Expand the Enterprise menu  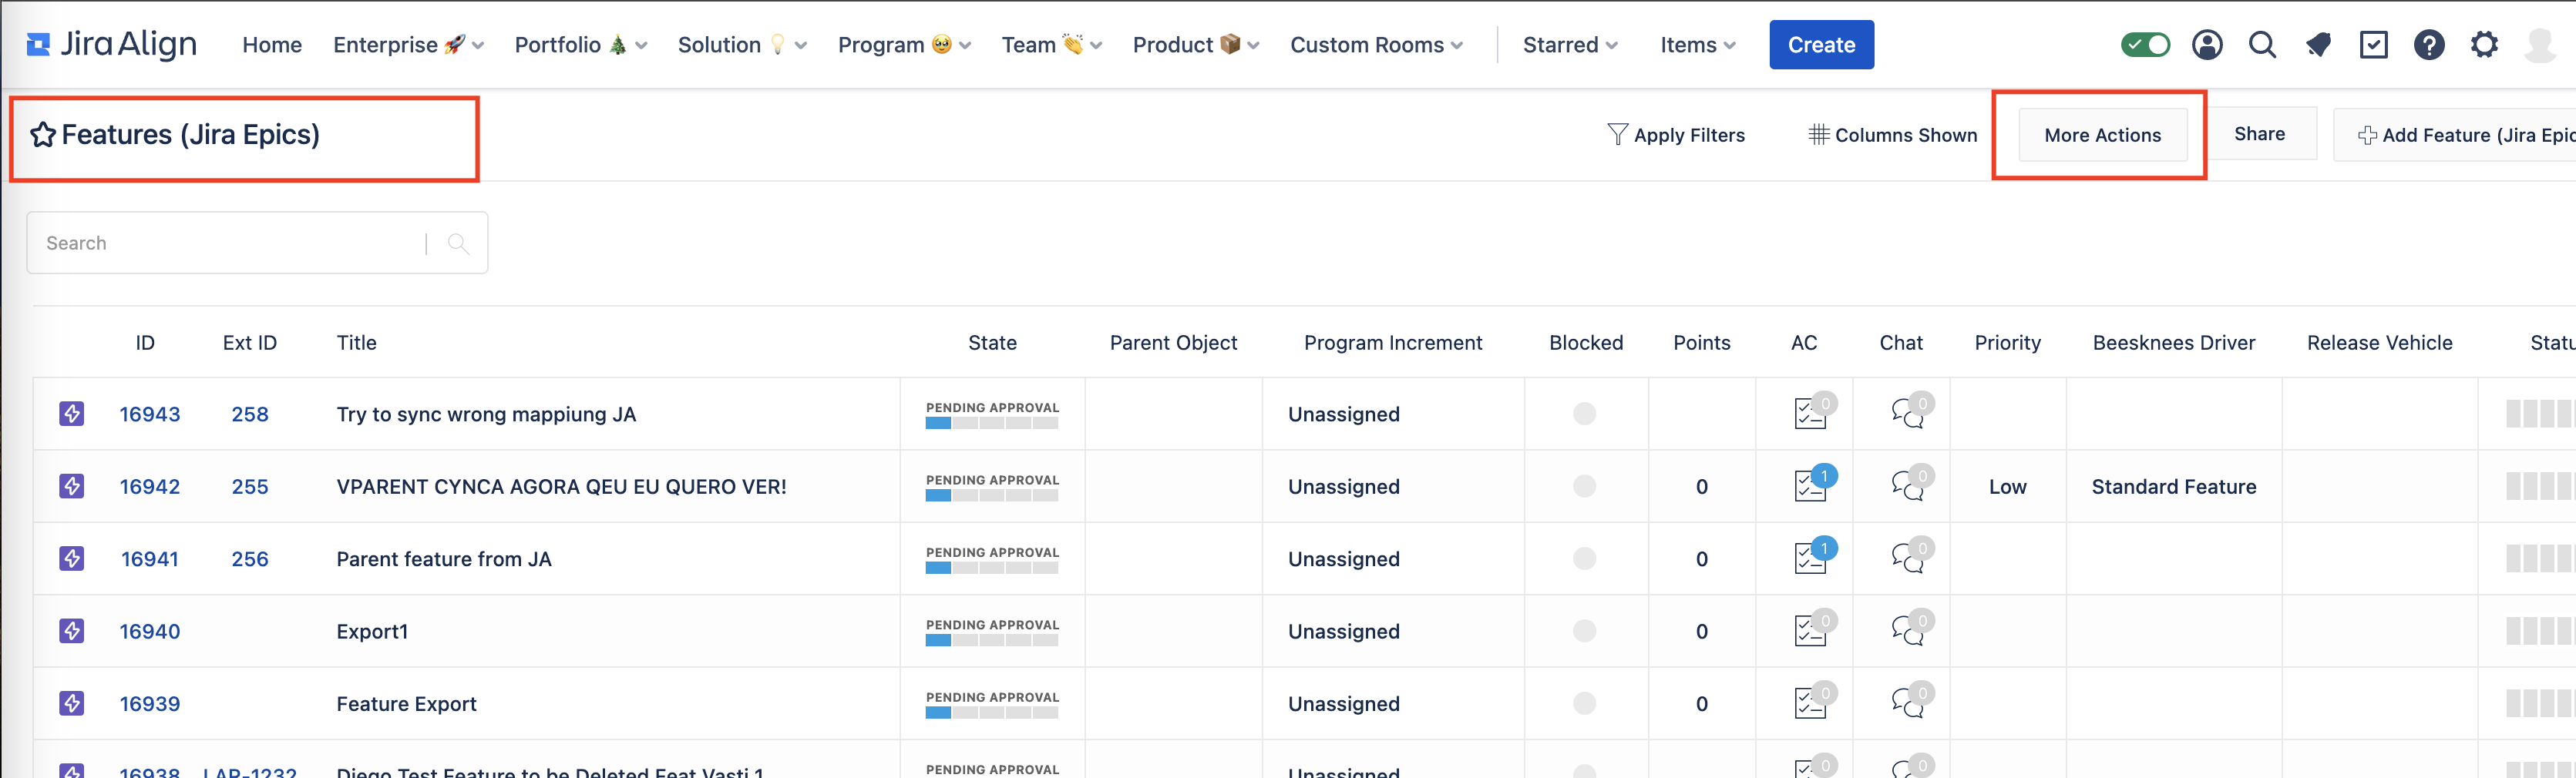point(408,45)
